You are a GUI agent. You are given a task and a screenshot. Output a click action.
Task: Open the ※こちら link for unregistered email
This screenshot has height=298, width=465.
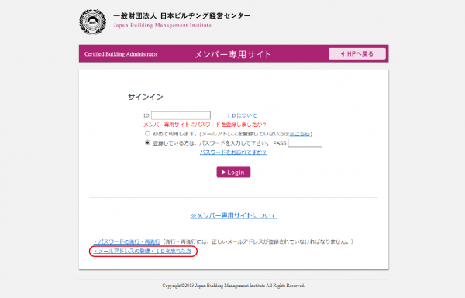point(299,134)
